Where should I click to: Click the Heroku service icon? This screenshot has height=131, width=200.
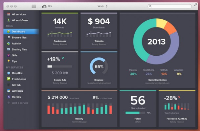point(9,97)
